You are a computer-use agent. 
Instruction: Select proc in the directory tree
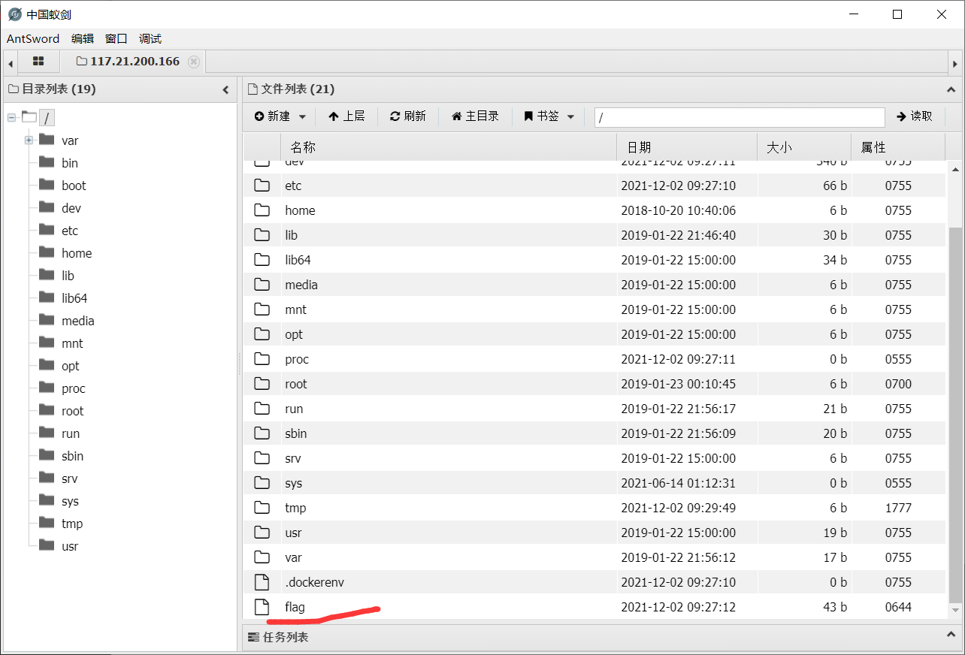(x=74, y=388)
